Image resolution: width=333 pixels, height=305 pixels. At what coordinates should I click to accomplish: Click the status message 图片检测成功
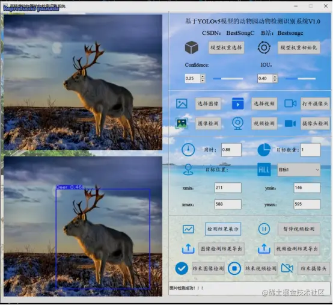point(186,288)
